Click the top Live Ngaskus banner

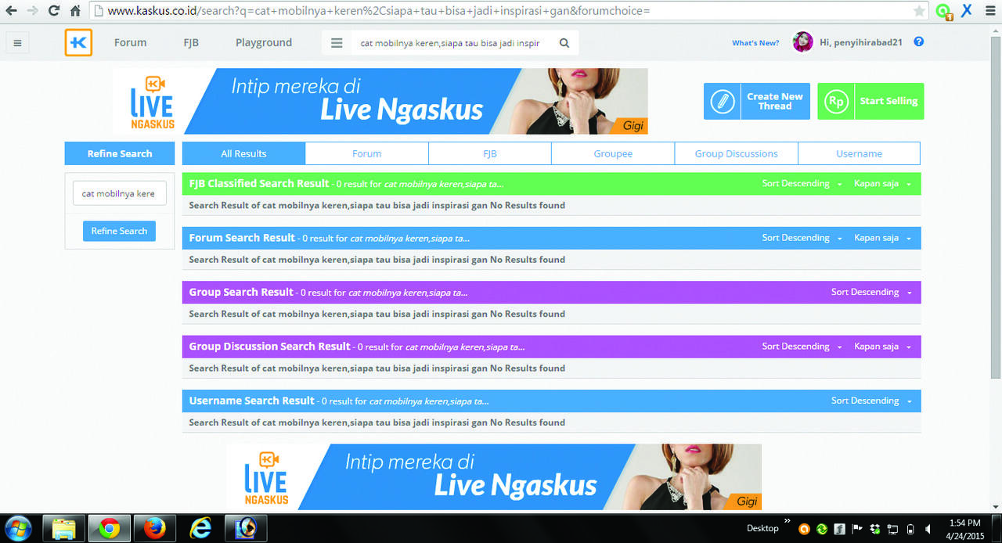(x=380, y=101)
